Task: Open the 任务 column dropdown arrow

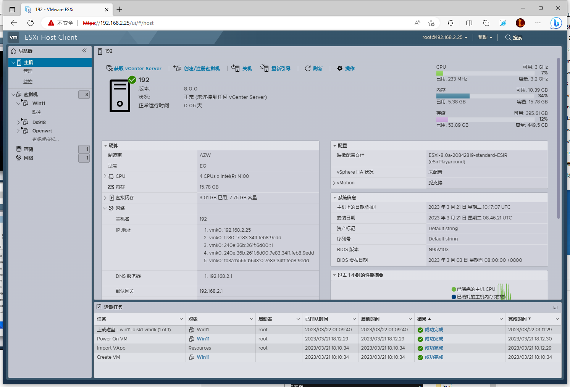Action: (x=181, y=319)
